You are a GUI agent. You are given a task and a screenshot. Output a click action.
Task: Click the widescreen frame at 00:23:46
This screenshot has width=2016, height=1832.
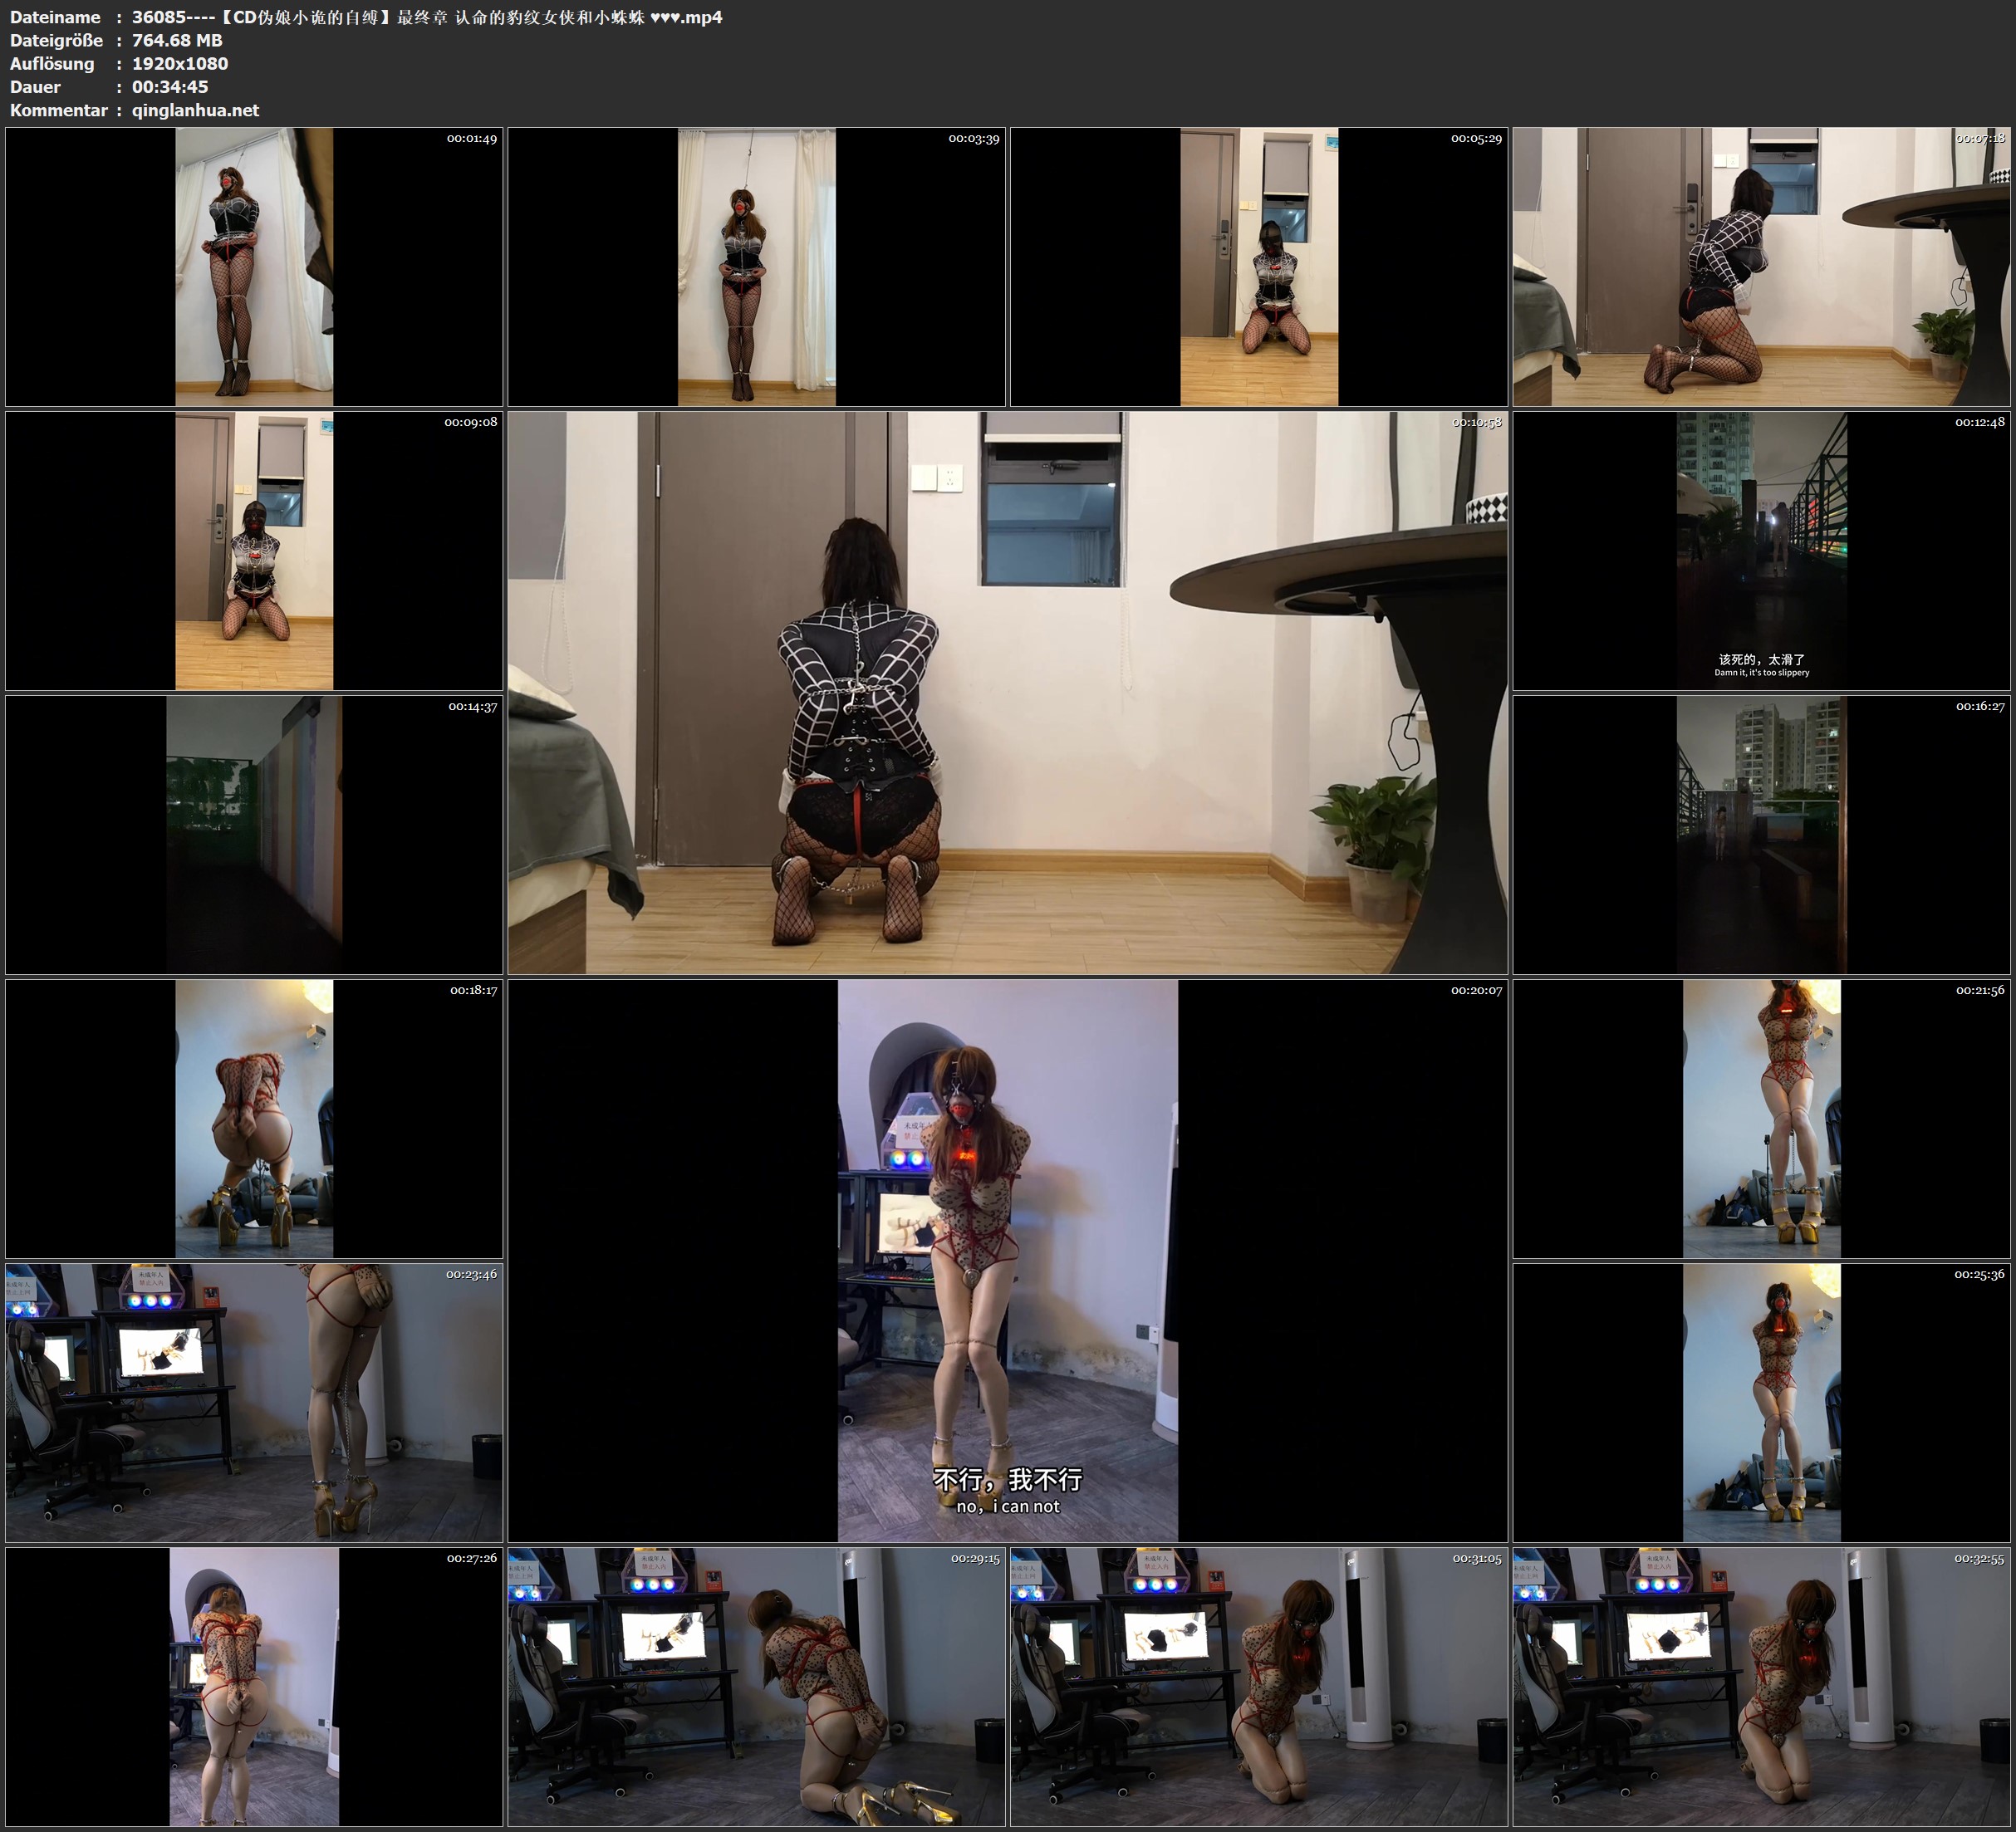254,1402
